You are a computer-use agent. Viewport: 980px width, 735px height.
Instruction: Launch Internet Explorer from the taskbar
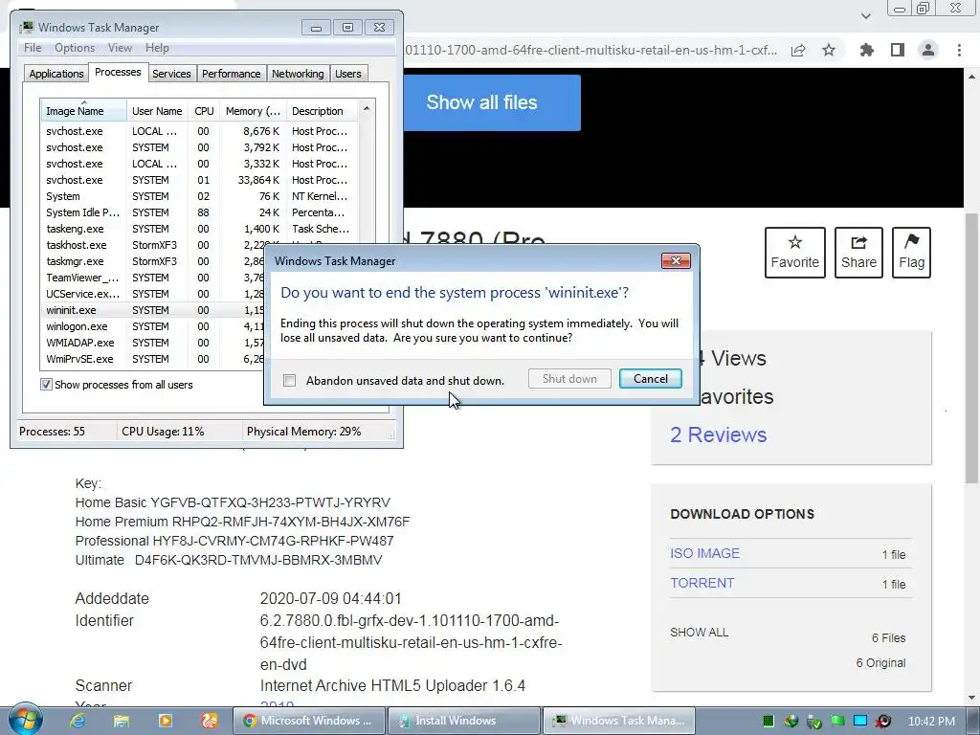tap(78, 721)
